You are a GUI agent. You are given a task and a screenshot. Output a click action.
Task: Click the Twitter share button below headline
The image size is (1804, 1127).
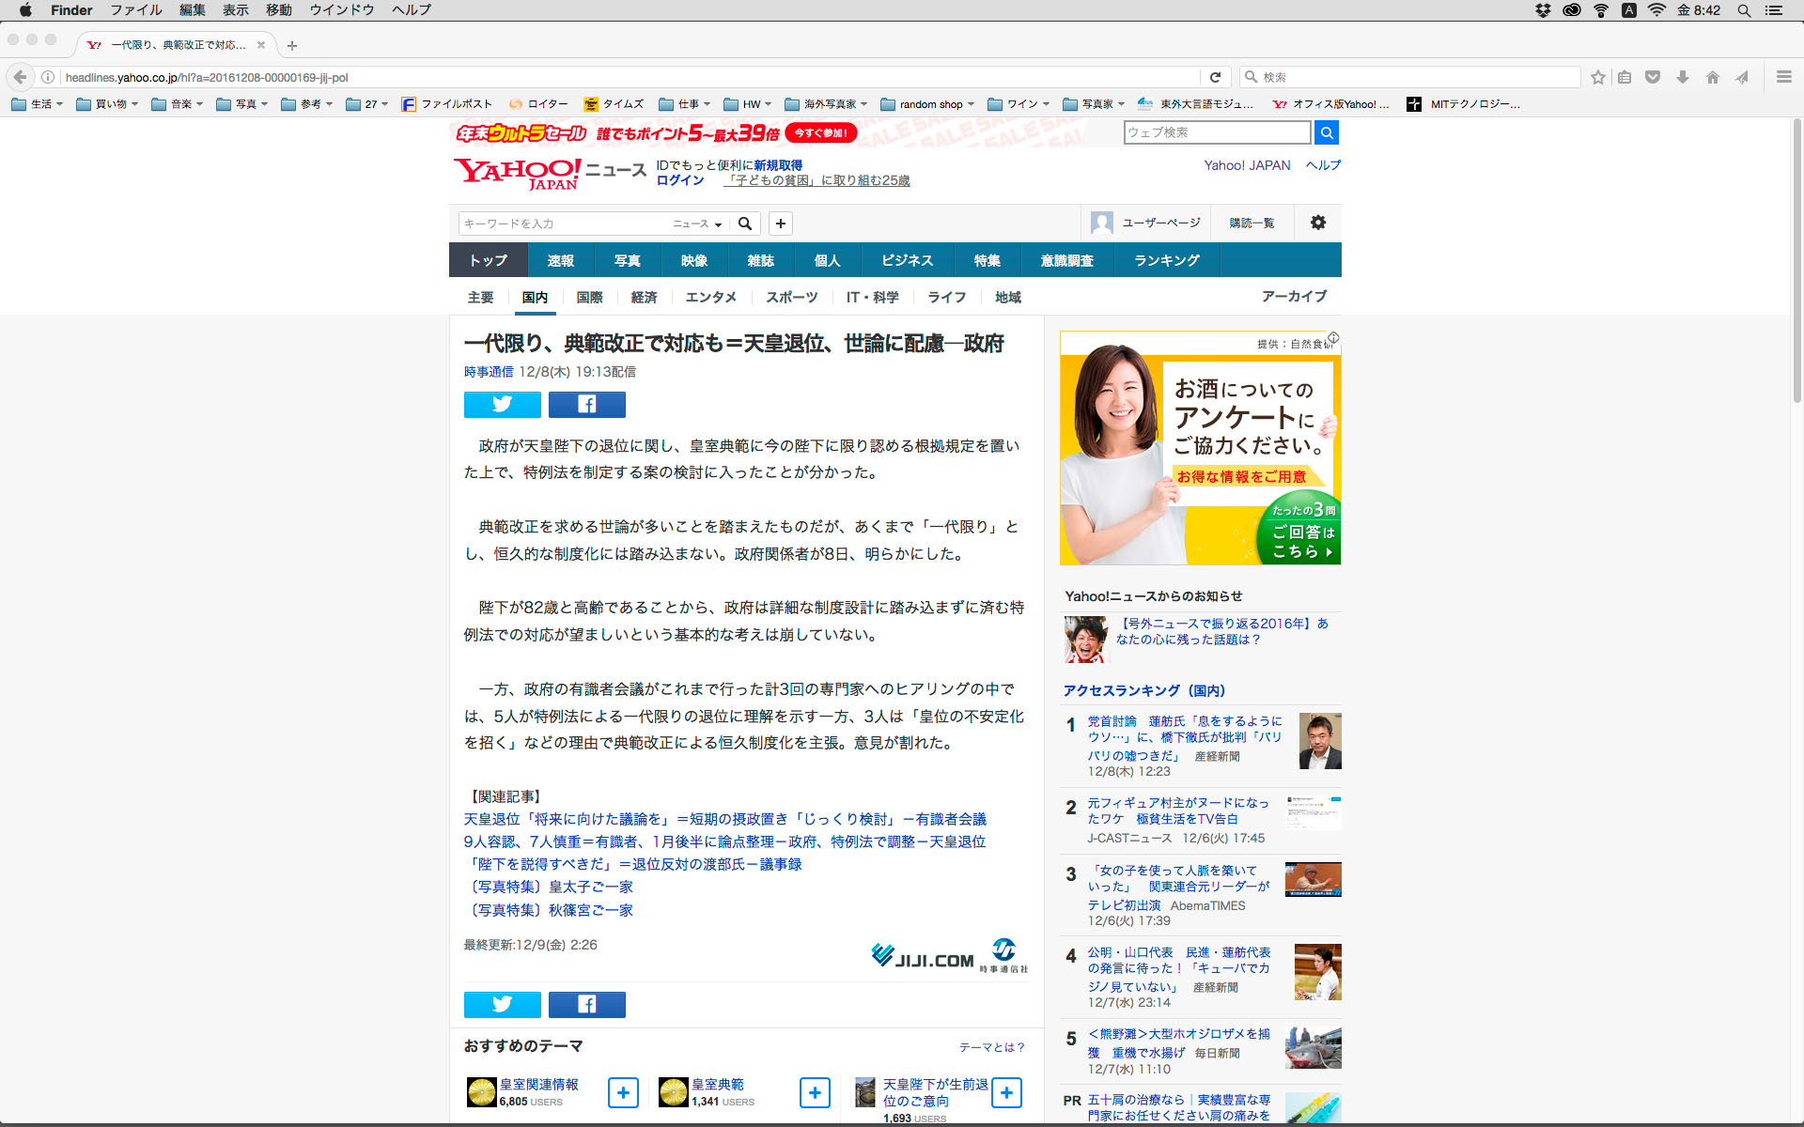(502, 405)
